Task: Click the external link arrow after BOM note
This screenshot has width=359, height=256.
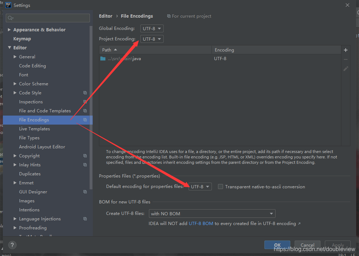Action: coord(299,224)
